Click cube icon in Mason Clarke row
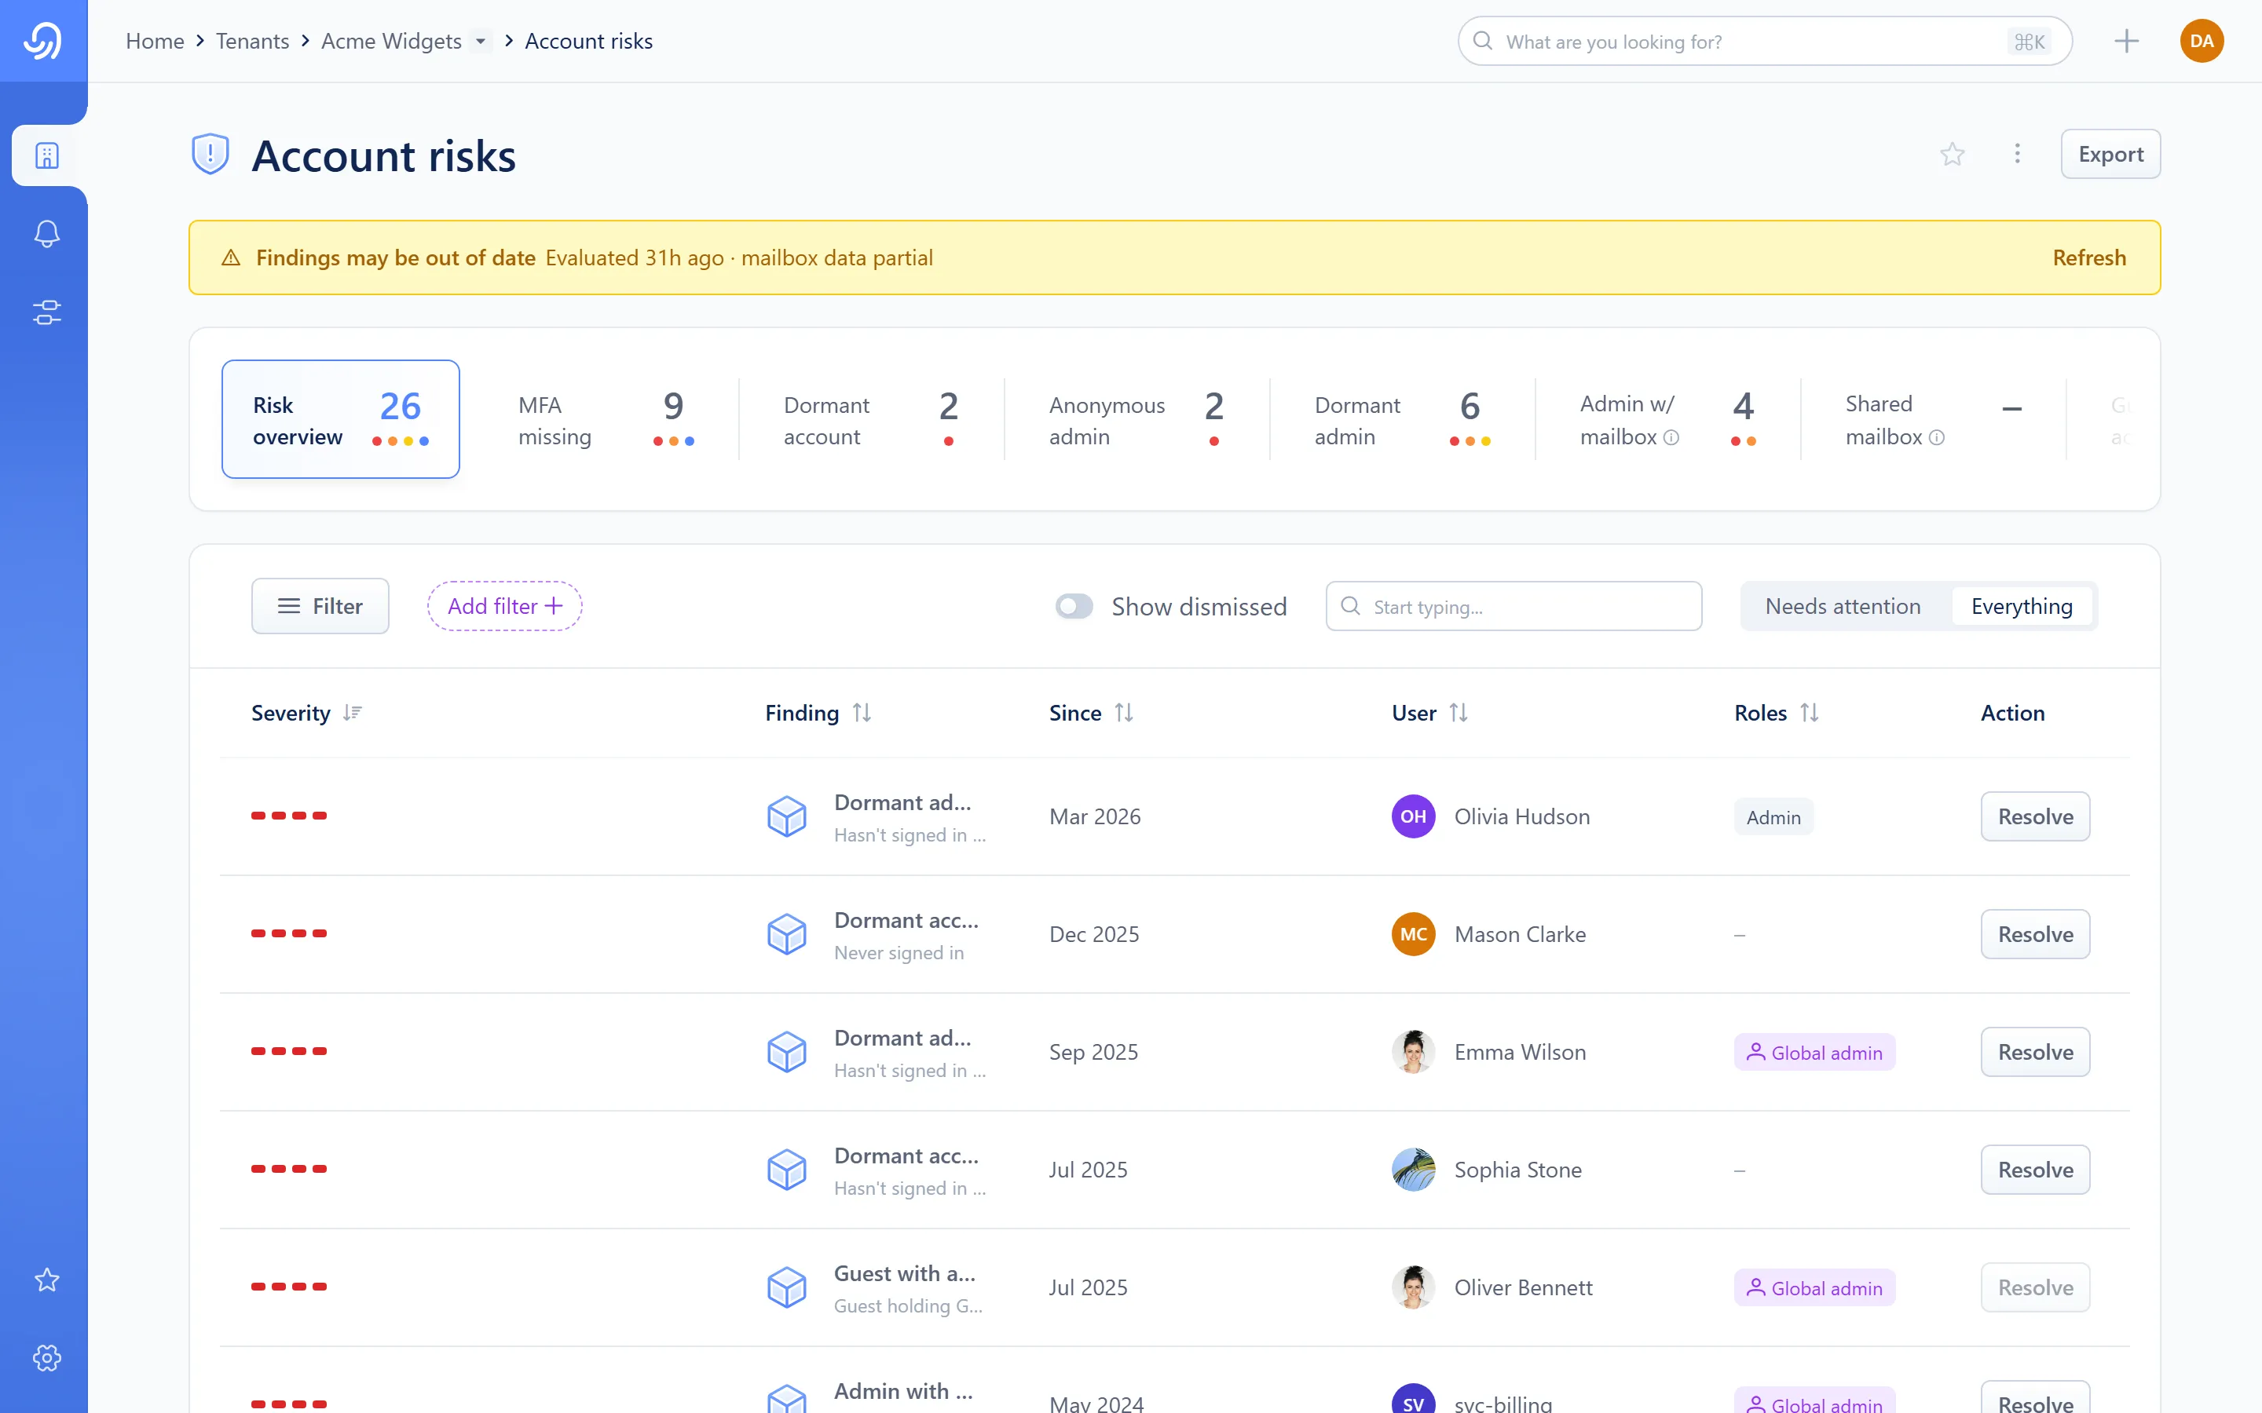 coord(787,934)
